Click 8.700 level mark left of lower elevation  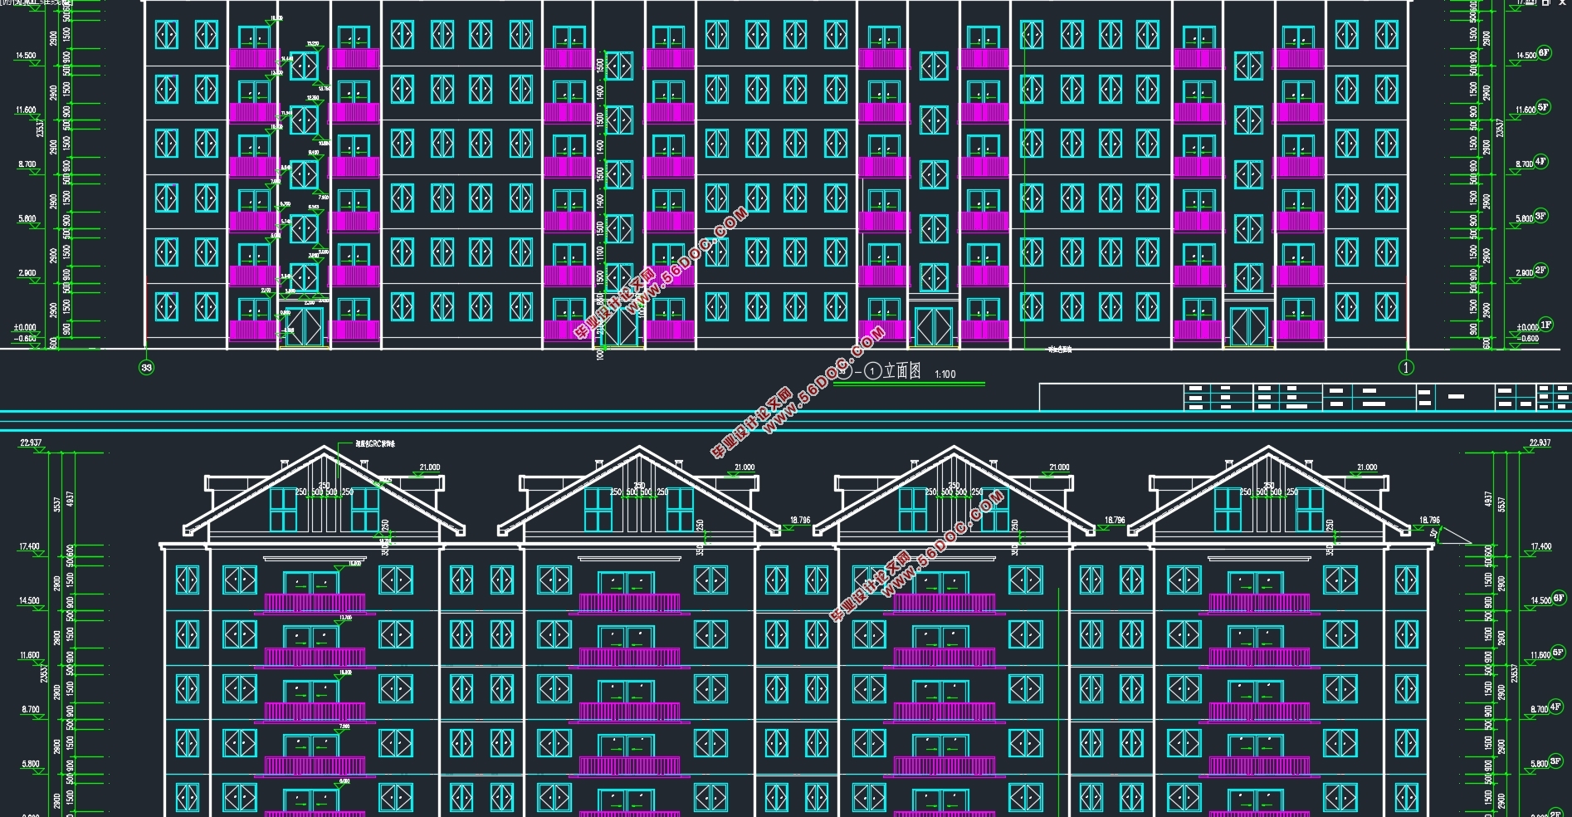pyautogui.click(x=30, y=710)
